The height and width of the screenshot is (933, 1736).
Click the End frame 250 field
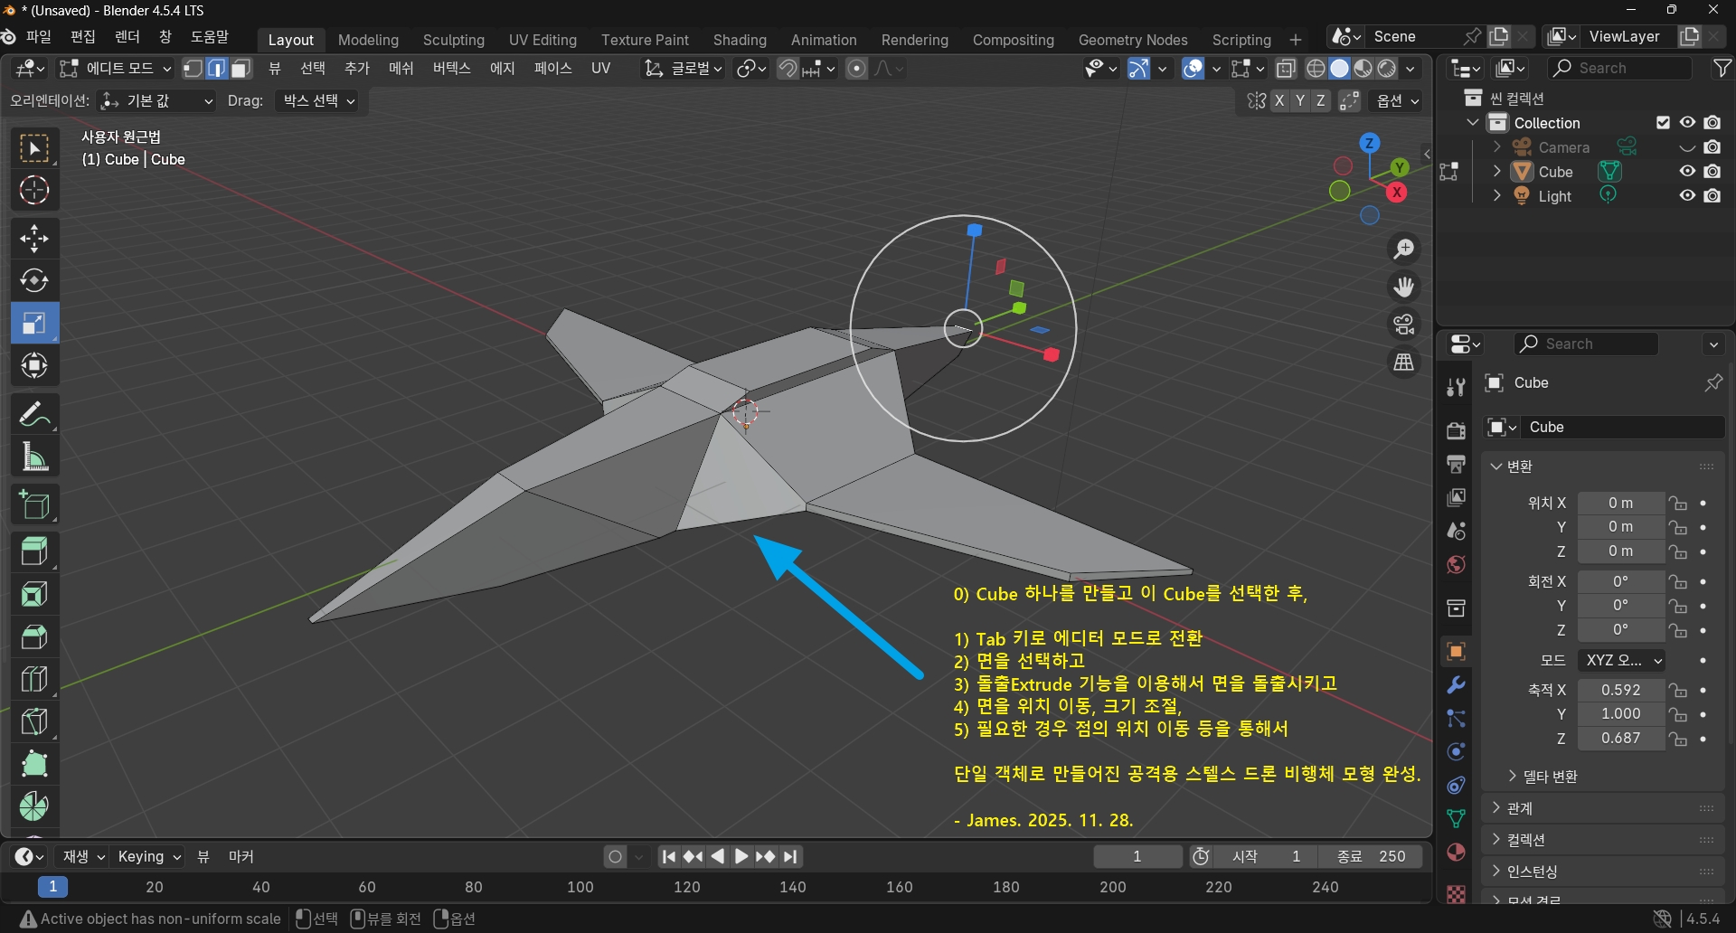1372,857
